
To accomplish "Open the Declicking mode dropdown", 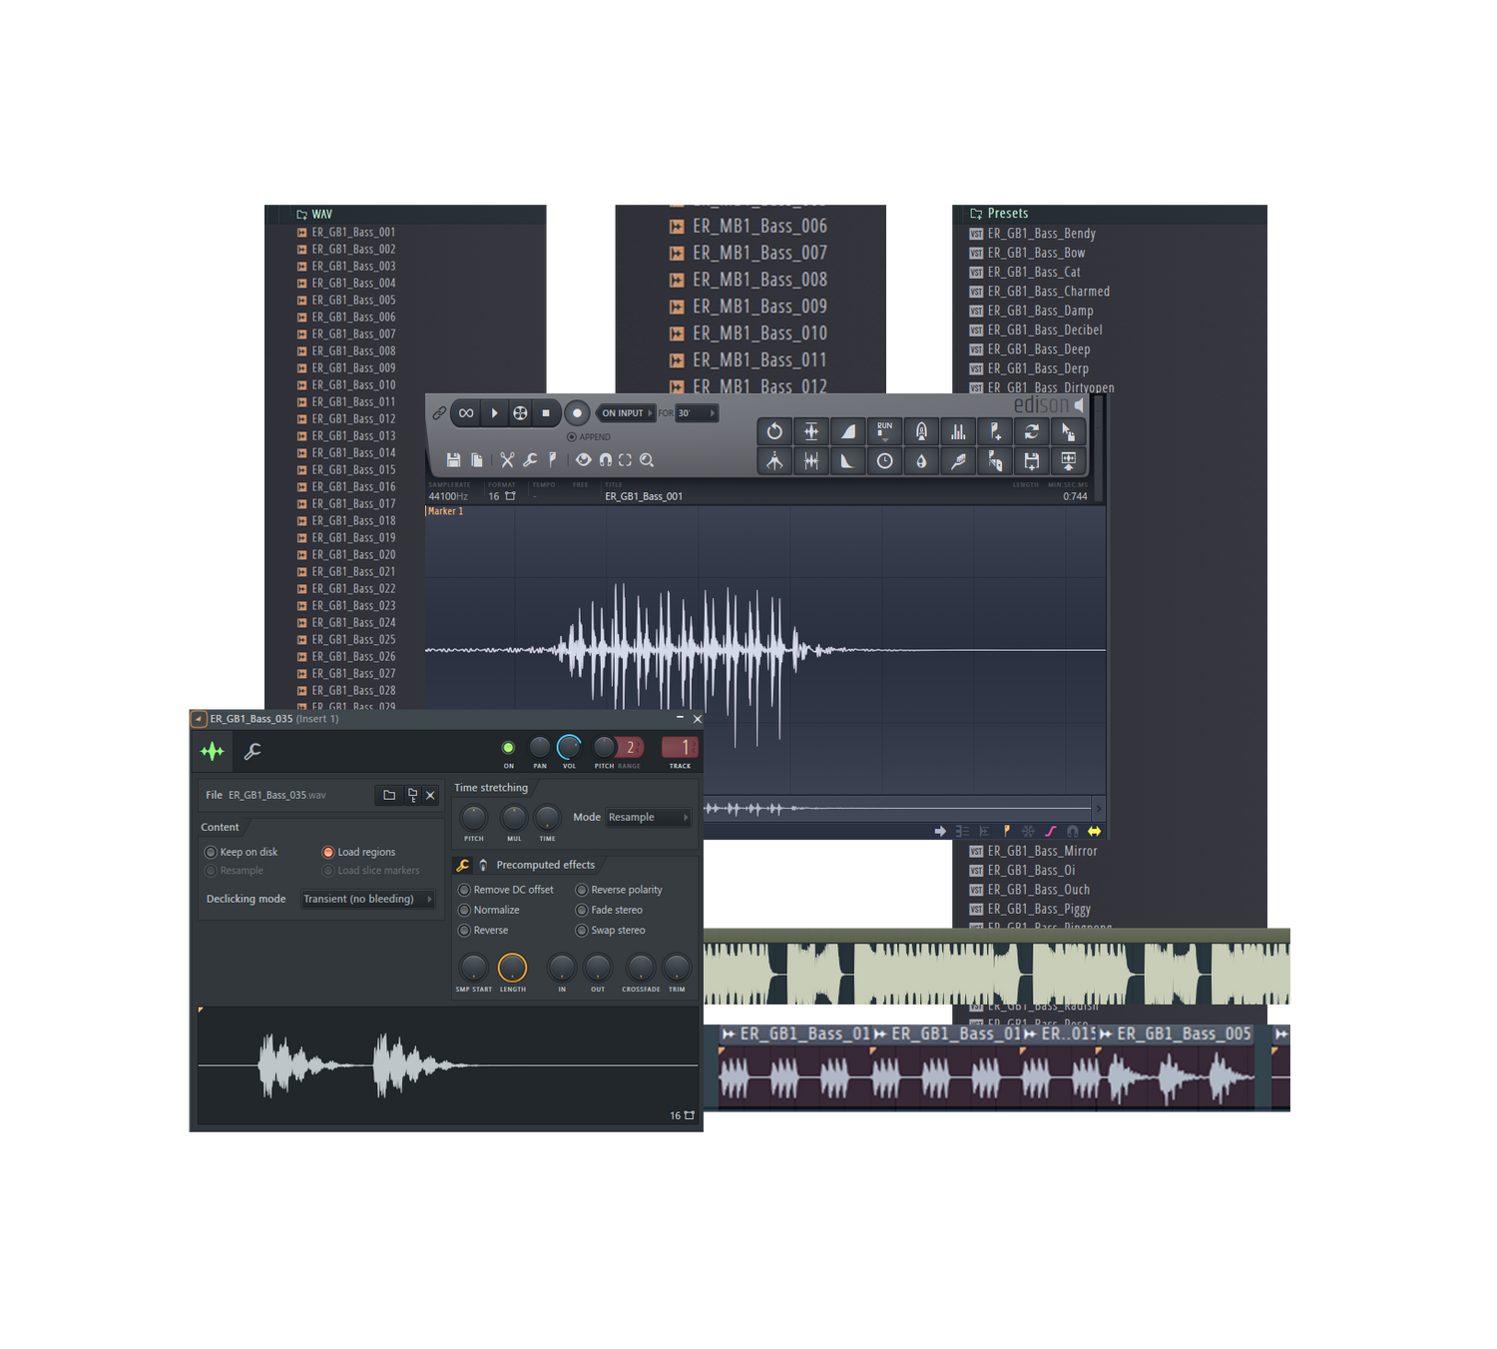I will click(367, 899).
